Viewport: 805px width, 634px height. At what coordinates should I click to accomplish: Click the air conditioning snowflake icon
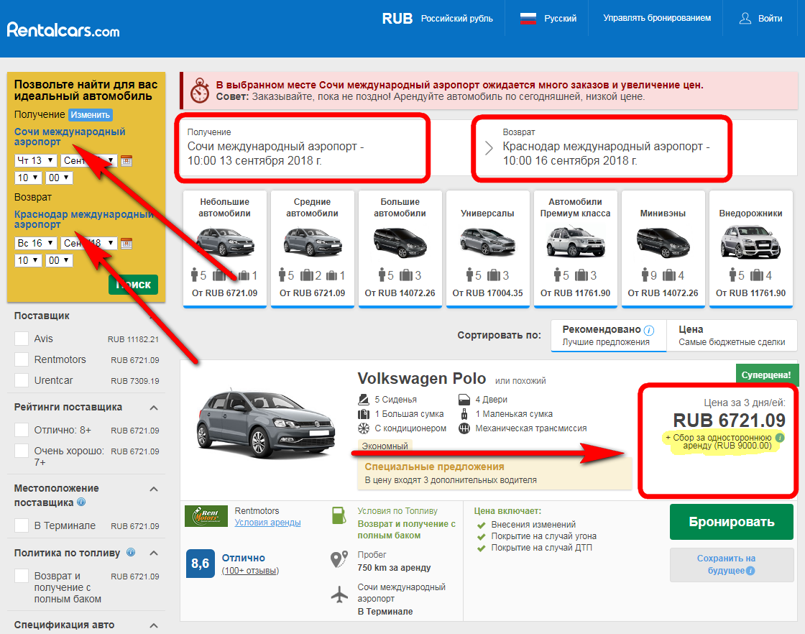tap(364, 428)
